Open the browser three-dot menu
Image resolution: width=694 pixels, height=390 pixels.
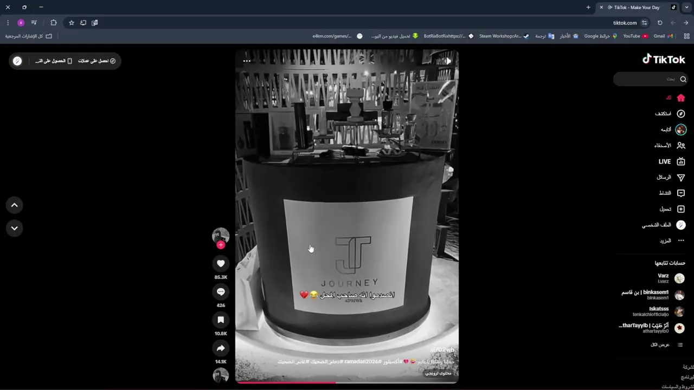click(x=8, y=23)
